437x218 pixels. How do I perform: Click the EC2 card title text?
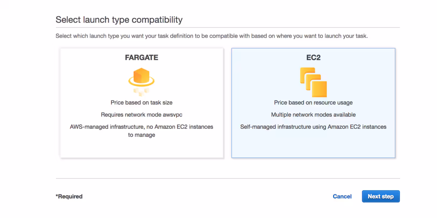[313, 57]
